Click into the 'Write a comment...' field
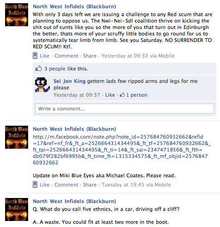The image size is (220, 227). 125,109
